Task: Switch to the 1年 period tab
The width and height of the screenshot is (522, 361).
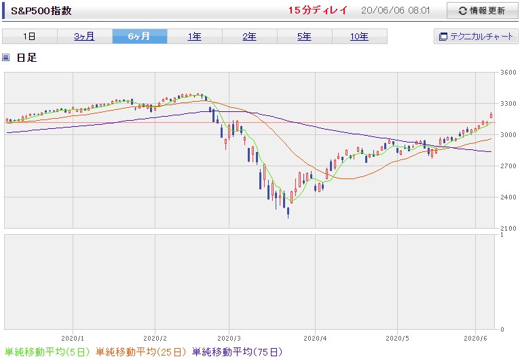Action: point(194,36)
